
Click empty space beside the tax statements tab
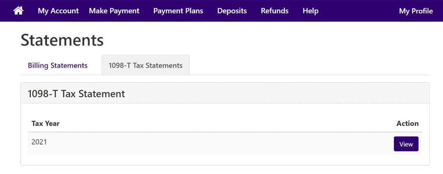(x=309, y=65)
